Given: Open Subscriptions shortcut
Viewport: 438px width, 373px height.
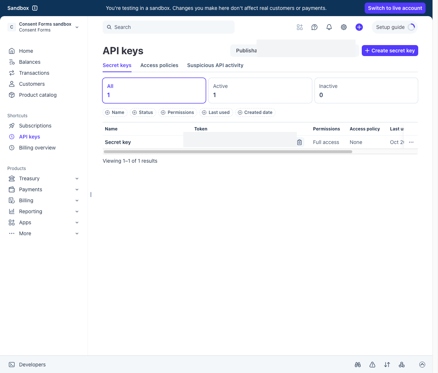Looking at the screenshot, I should click(x=35, y=126).
